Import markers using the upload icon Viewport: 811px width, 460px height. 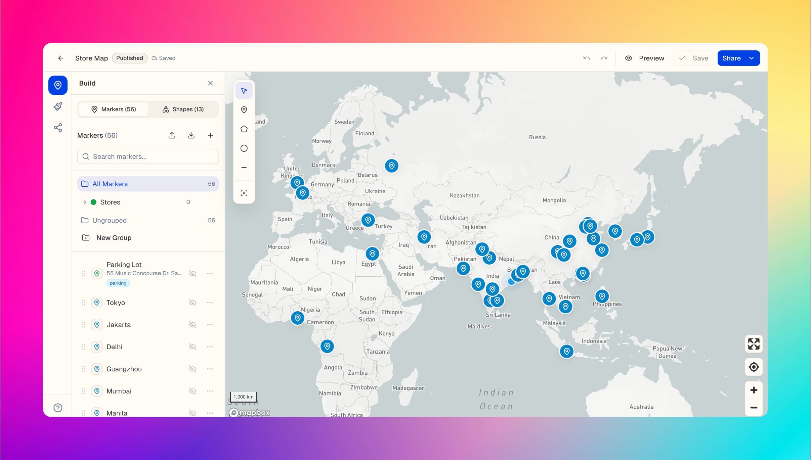(172, 135)
